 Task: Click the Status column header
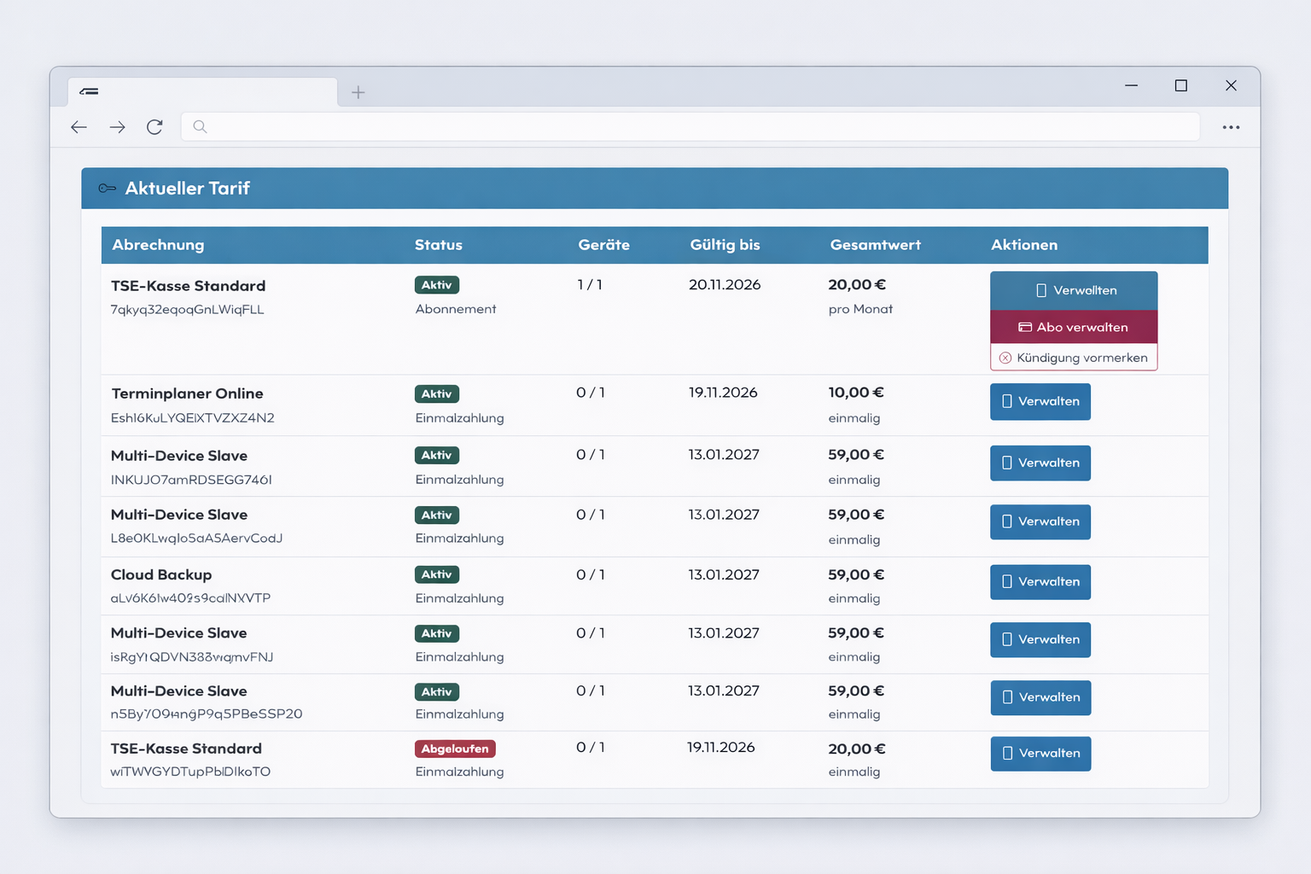click(x=438, y=245)
